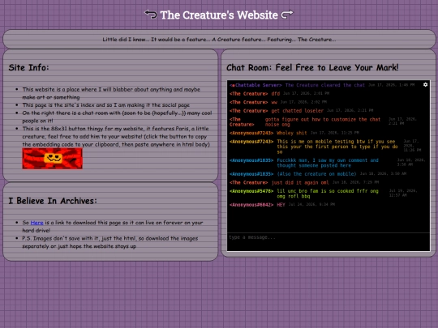Viewport: 438px width, 328px height.
Task: Click bullet 'On the right there is a chat room'
Action: [117, 117]
